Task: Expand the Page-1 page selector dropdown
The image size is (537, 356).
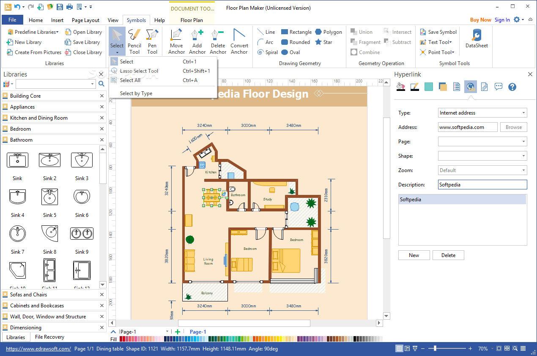Action: pos(167,332)
